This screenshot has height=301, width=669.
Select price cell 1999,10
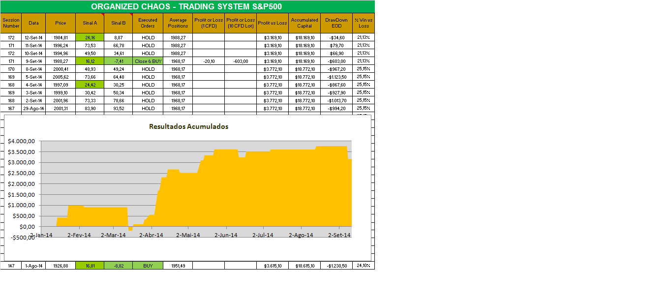pyautogui.click(x=61, y=92)
